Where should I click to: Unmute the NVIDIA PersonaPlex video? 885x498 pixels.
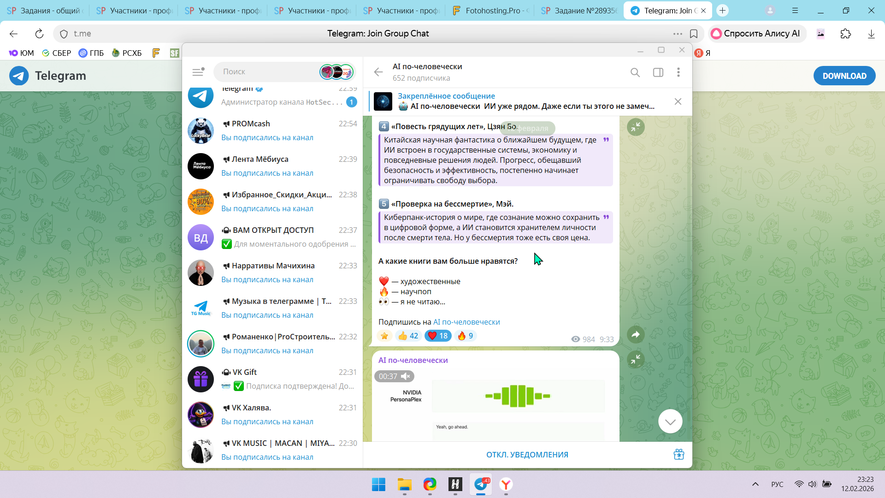[x=406, y=376]
